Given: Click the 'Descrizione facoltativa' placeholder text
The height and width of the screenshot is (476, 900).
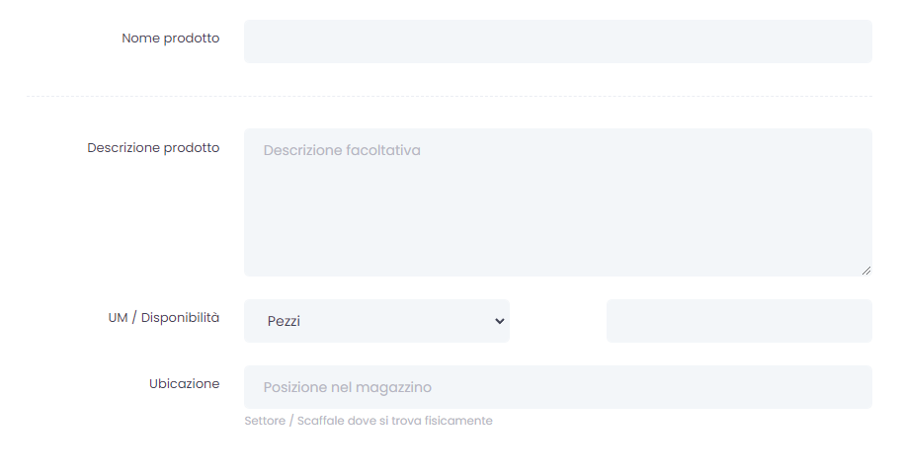Looking at the screenshot, I should 342,151.
